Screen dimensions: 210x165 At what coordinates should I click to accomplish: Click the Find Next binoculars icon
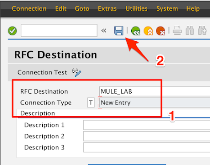[202, 30]
